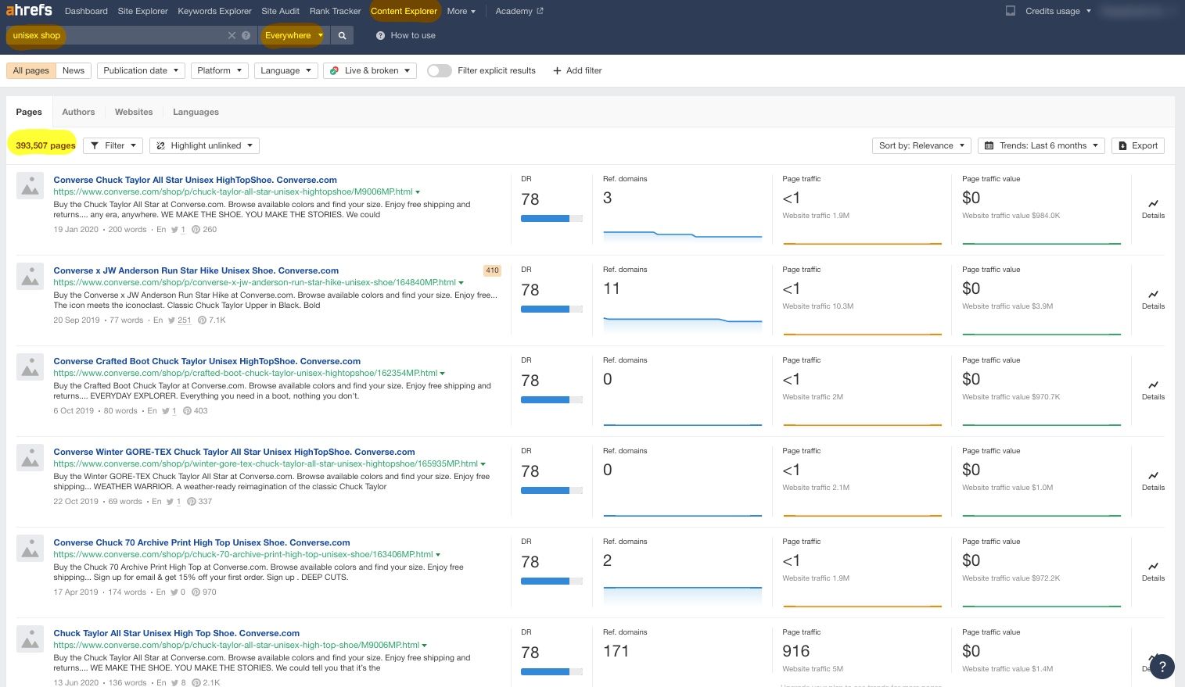The image size is (1185, 687).
Task: Open Details for Crafted Boot result
Action: click(1153, 390)
